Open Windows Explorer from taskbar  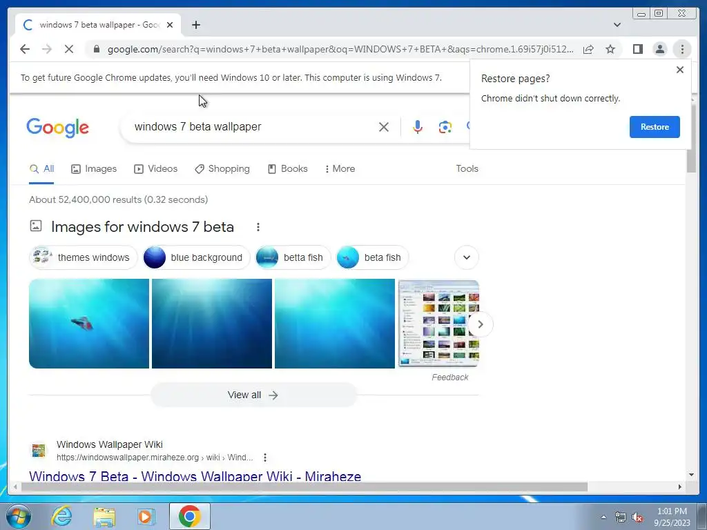coord(104,516)
